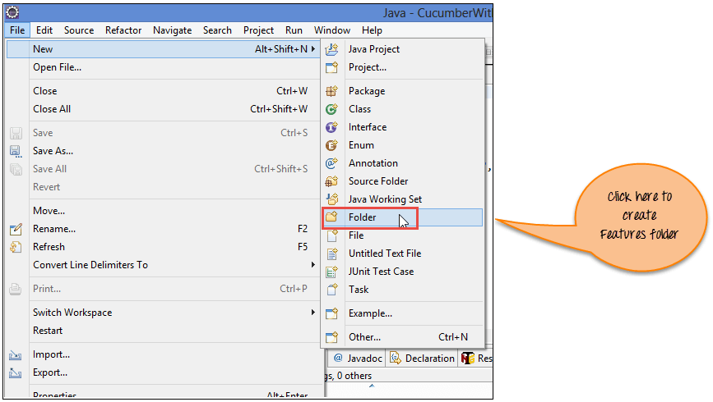Click the JUnit Test Case icon
Image resolution: width=713 pixels, height=402 pixels.
click(331, 272)
